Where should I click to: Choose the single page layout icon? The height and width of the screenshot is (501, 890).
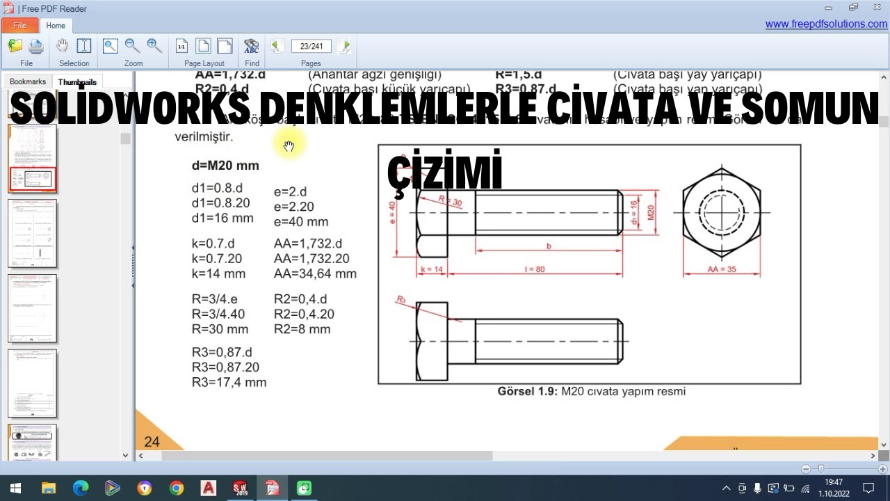[203, 47]
